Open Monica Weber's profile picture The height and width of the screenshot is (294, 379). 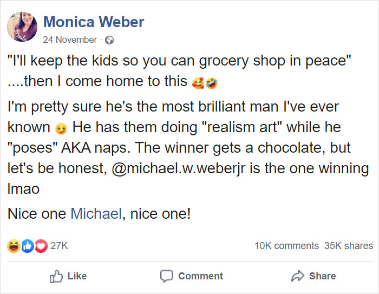23,27
